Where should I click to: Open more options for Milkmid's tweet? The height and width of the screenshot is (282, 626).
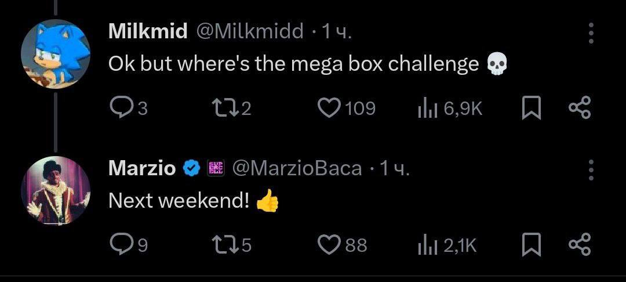[x=591, y=34]
